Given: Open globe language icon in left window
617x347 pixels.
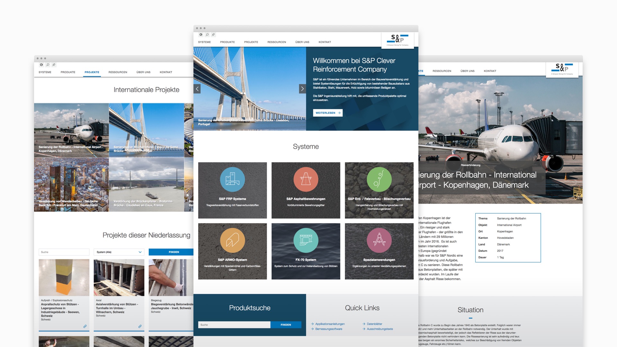Looking at the screenshot, I should pyautogui.click(x=41, y=65).
